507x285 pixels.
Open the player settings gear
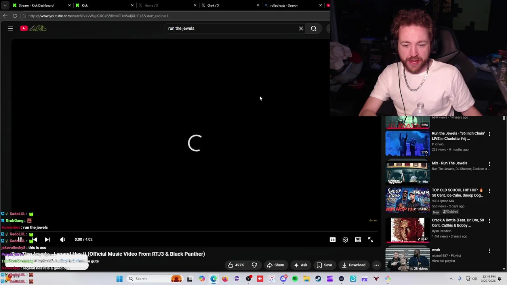pyautogui.click(x=345, y=239)
